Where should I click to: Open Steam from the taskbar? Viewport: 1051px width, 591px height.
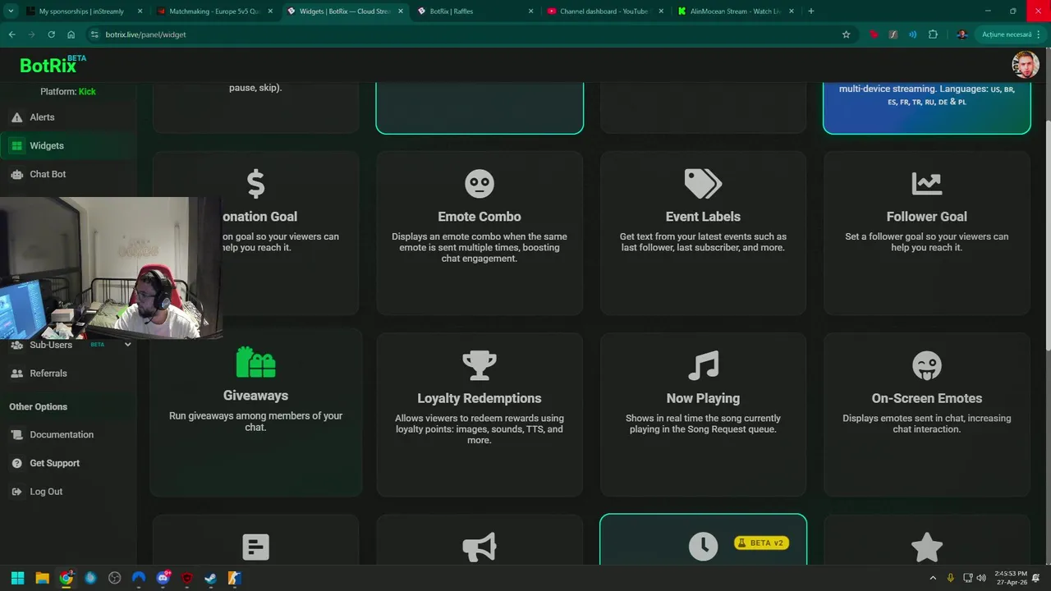pyautogui.click(x=210, y=578)
